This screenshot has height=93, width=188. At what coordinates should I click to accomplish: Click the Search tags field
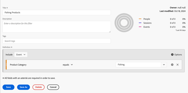click(x=57, y=41)
